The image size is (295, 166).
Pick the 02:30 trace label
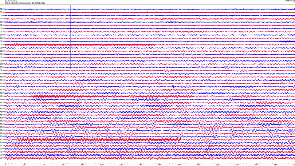(2, 25)
